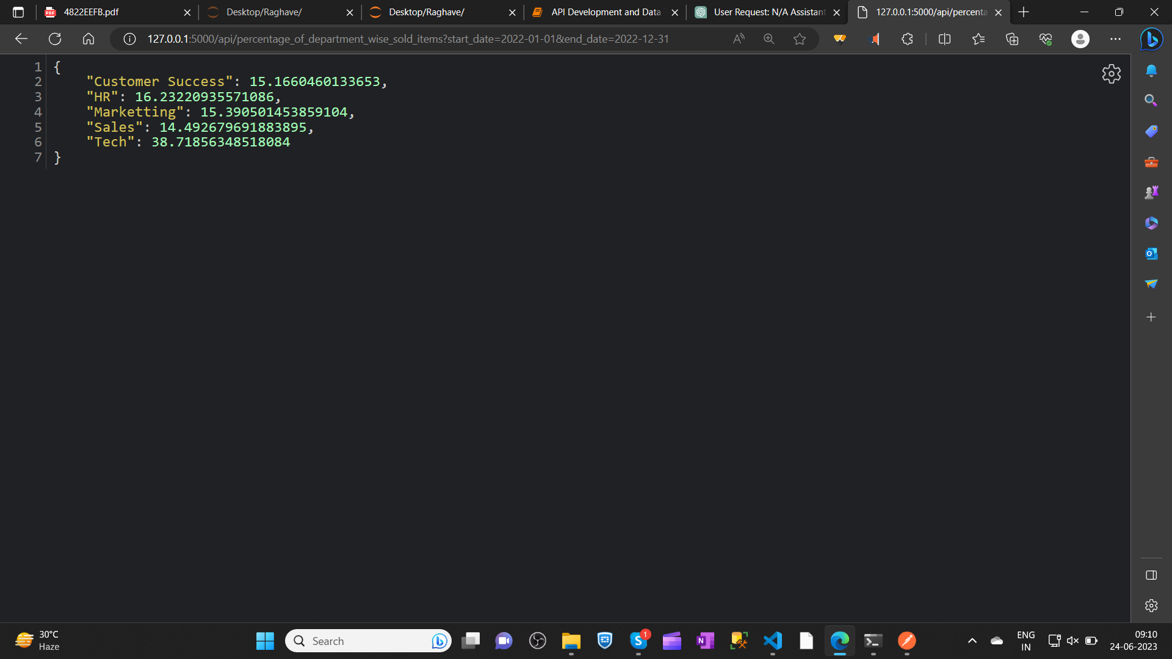Show hidden system tray icons chevron
The image size is (1172, 659).
972,641
